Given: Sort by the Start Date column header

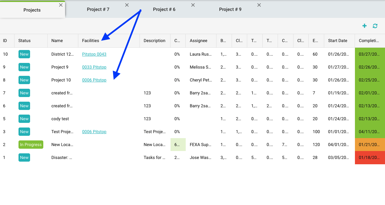Looking at the screenshot, I should point(337,41).
